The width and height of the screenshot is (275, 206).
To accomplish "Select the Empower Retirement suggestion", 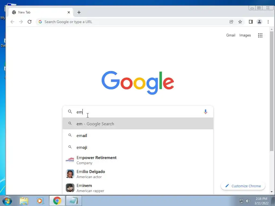I will tap(138, 160).
